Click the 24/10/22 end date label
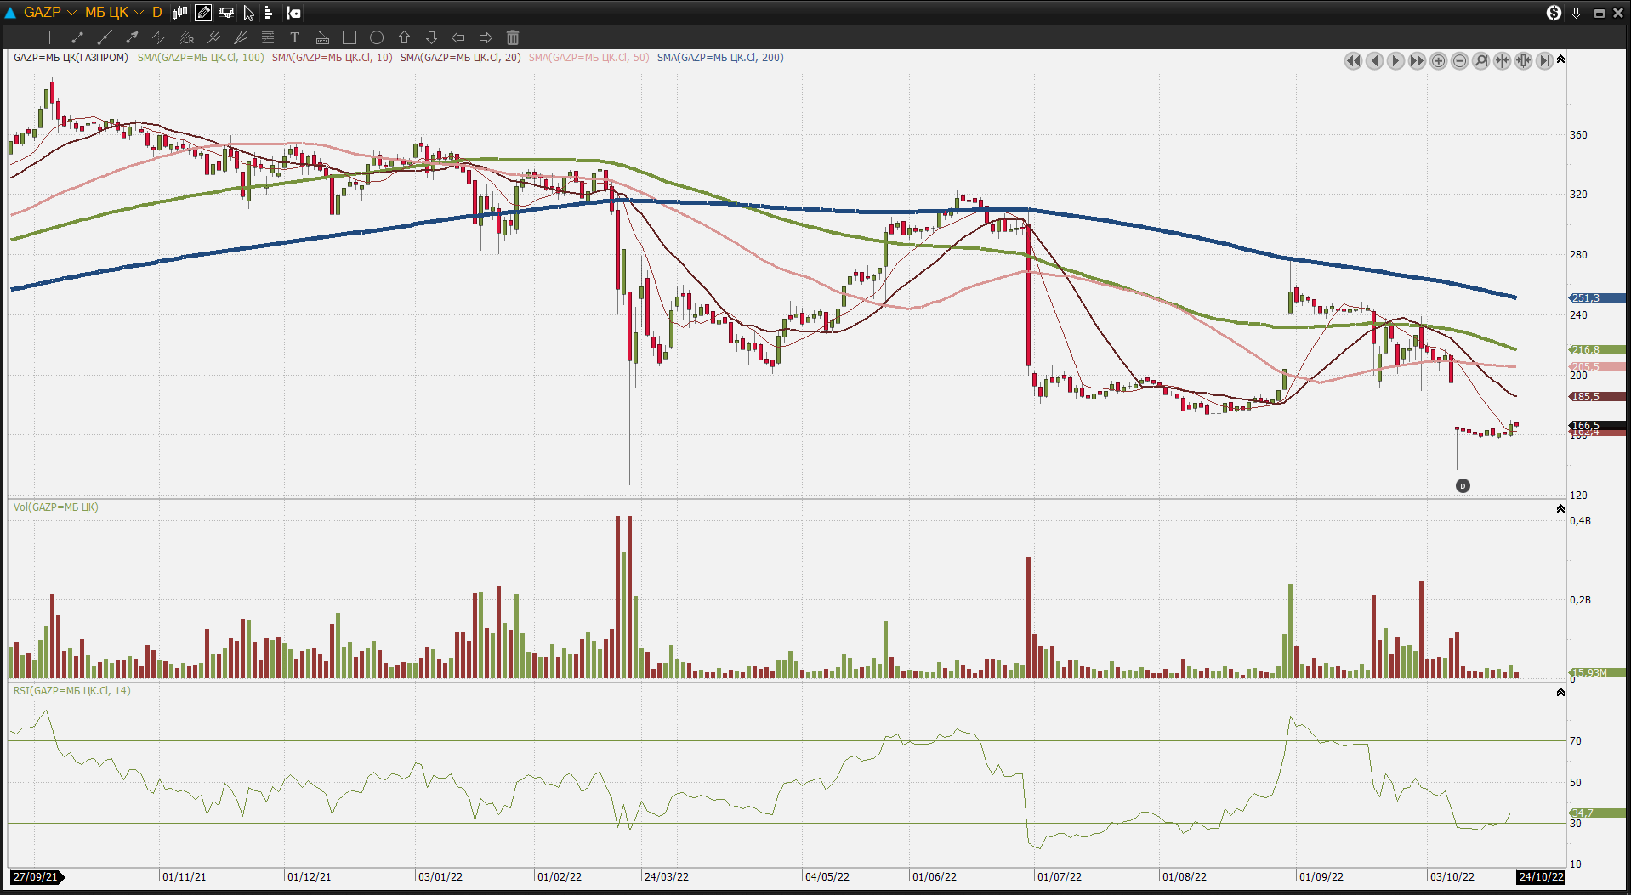The width and height of the screenshot is (1631, 895). coord(1541,877)
